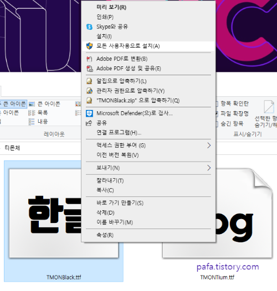Click the share arrow icon next to 공유
This screenshot has width=277, height=291.
(89, 123)
